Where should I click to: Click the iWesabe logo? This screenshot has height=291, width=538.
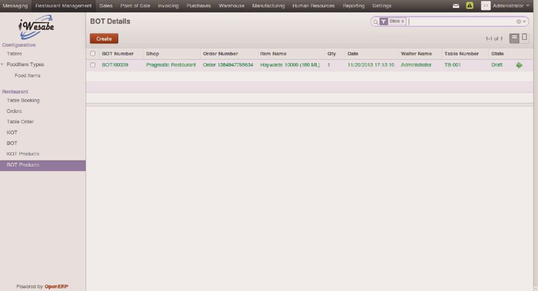[x=37, y=26]
